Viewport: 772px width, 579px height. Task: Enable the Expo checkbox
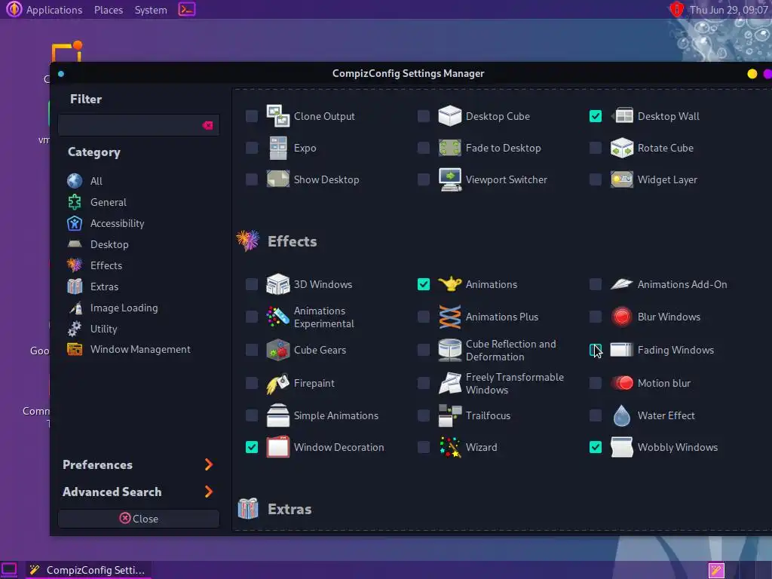252,148
